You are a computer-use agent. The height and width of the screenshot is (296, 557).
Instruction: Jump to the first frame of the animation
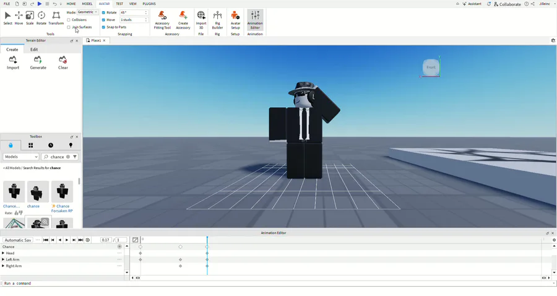coord(45,240)
